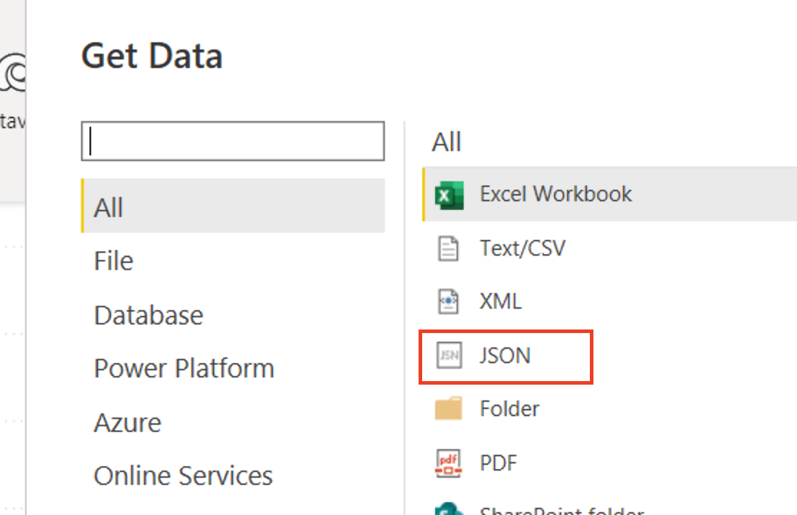Click the green Excel Workbook icon

click(449, 195)
